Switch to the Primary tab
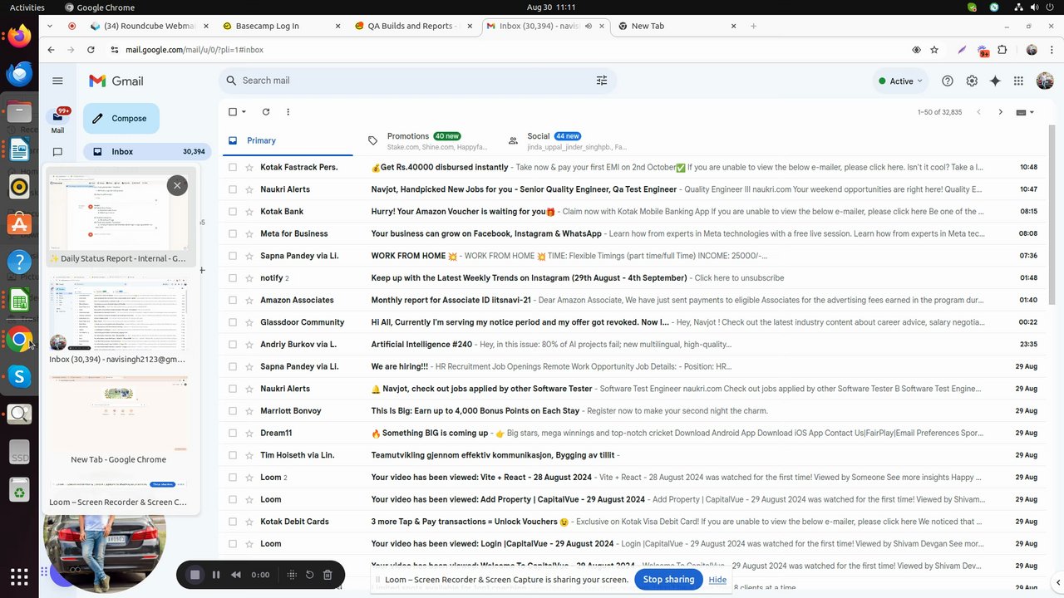1064x598 pixels. (x=288, y=140)
